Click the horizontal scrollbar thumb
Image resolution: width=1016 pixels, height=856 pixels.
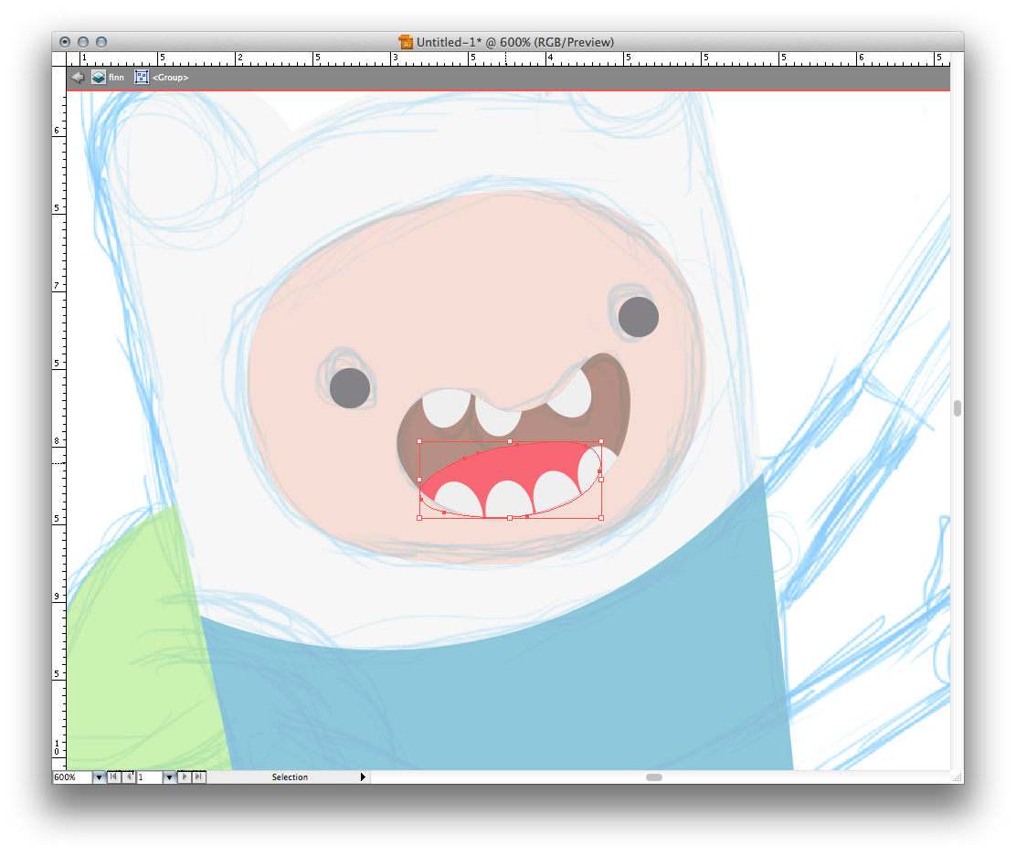pos(653,777)
